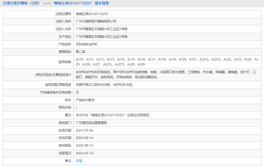Select the address in the 注册人住所 row
The height and width of the screenshot is (167, 264).
click(101, 29)
